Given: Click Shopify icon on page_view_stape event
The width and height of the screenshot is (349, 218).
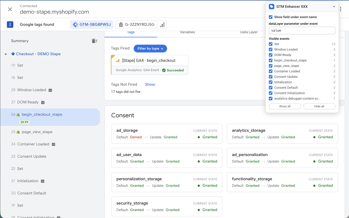Looking at the screenshot, I should click(18, 132).
